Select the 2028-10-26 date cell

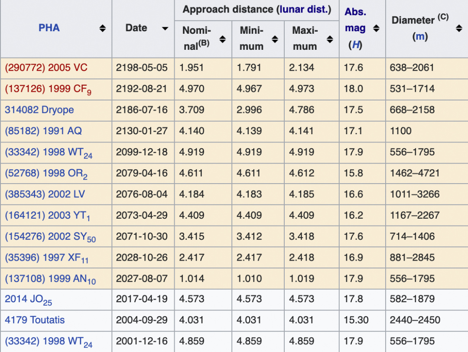point(142,258)
